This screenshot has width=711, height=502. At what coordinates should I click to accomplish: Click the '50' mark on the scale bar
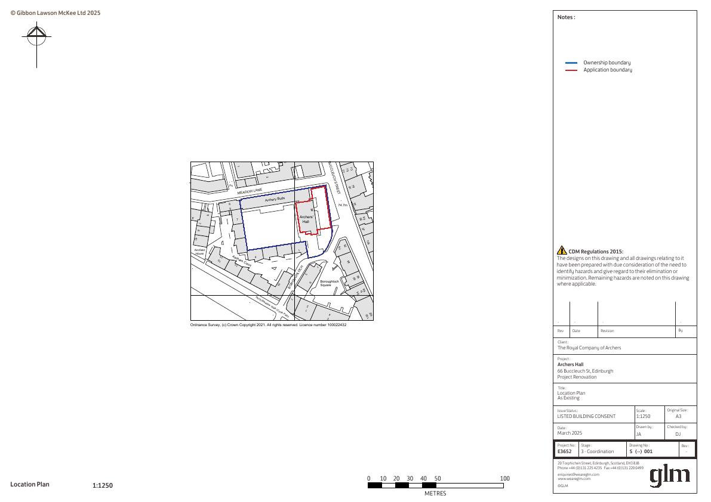pos(438,479)
